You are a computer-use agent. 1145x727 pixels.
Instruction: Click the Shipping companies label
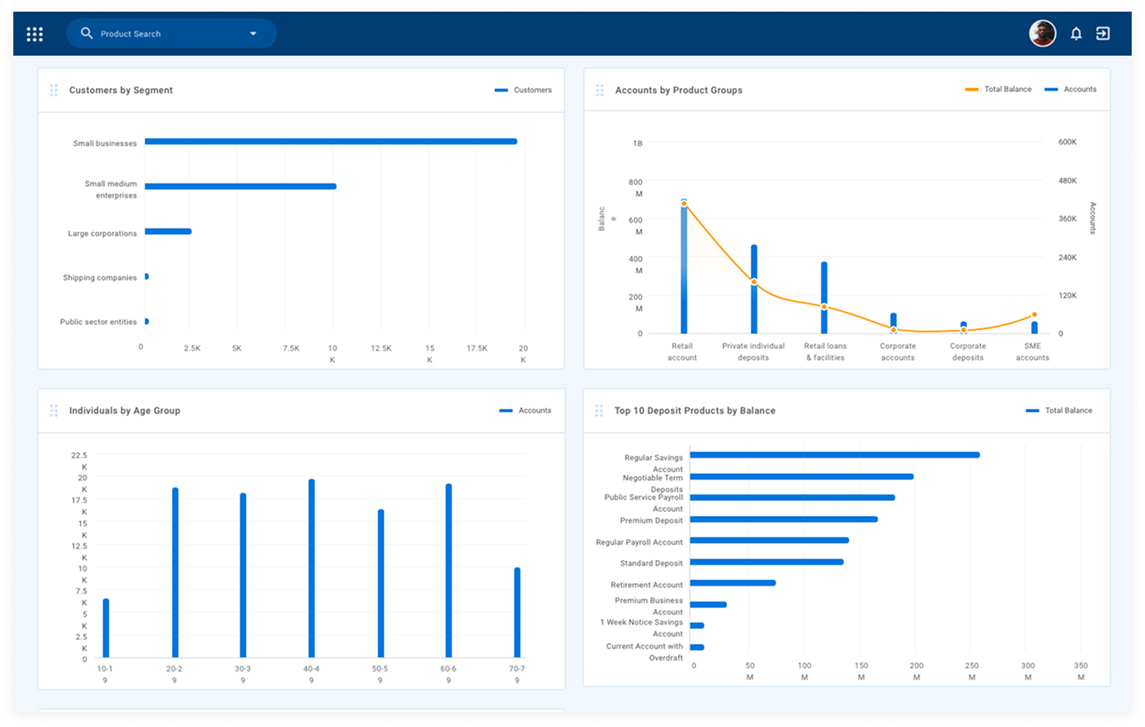[x=100, y=278]
